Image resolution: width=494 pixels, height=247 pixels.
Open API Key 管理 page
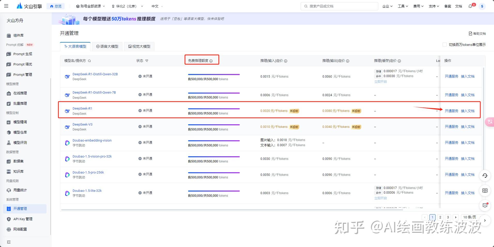tap(23, 219)
